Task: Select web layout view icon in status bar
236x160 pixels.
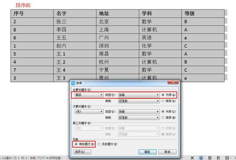Action: [218, 158]
